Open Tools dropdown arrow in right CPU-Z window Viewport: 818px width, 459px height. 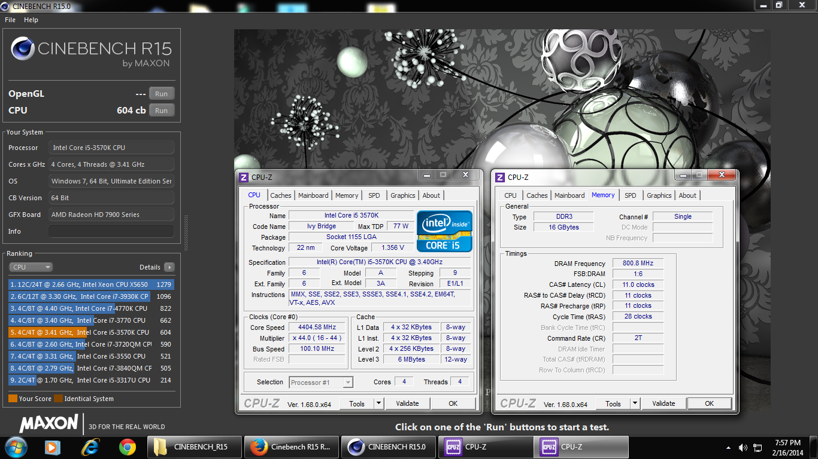[635, 403]
